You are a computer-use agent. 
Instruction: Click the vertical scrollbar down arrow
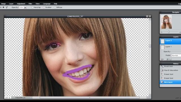pyautogui.click(x=150, y=95)
